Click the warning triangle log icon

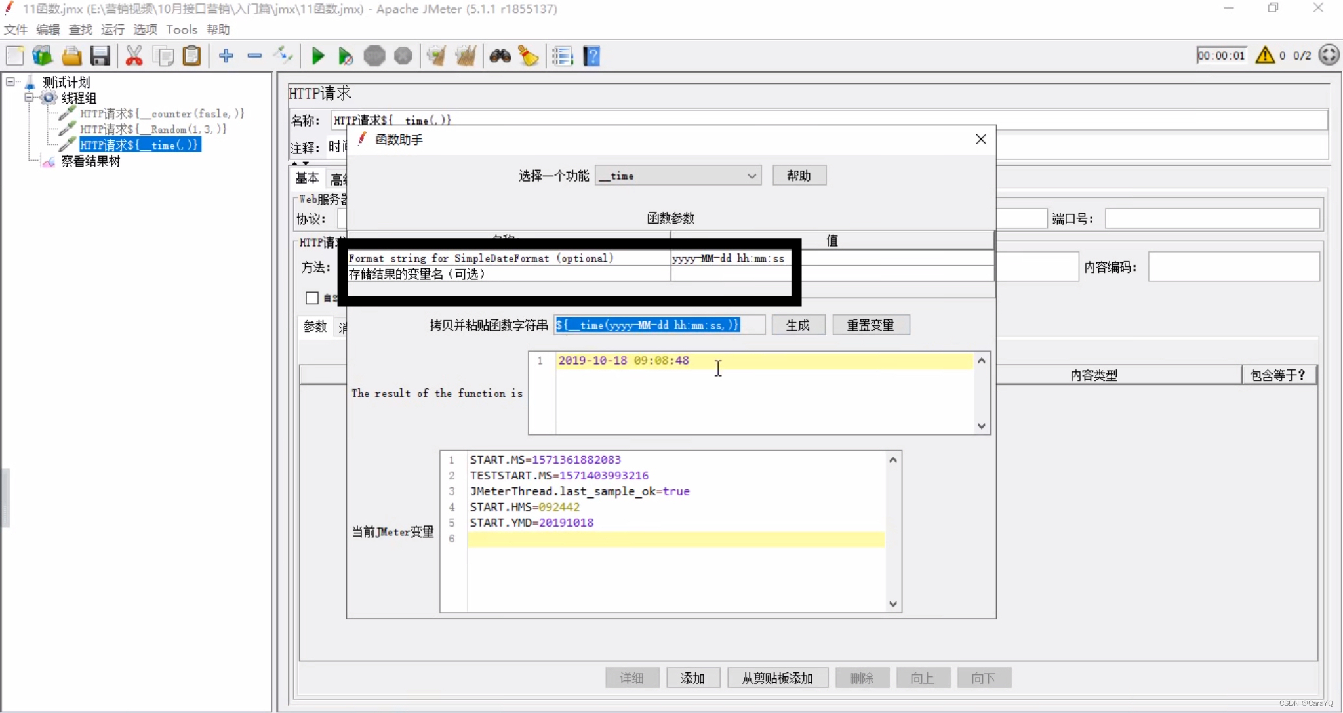[x=1265, y=55]
